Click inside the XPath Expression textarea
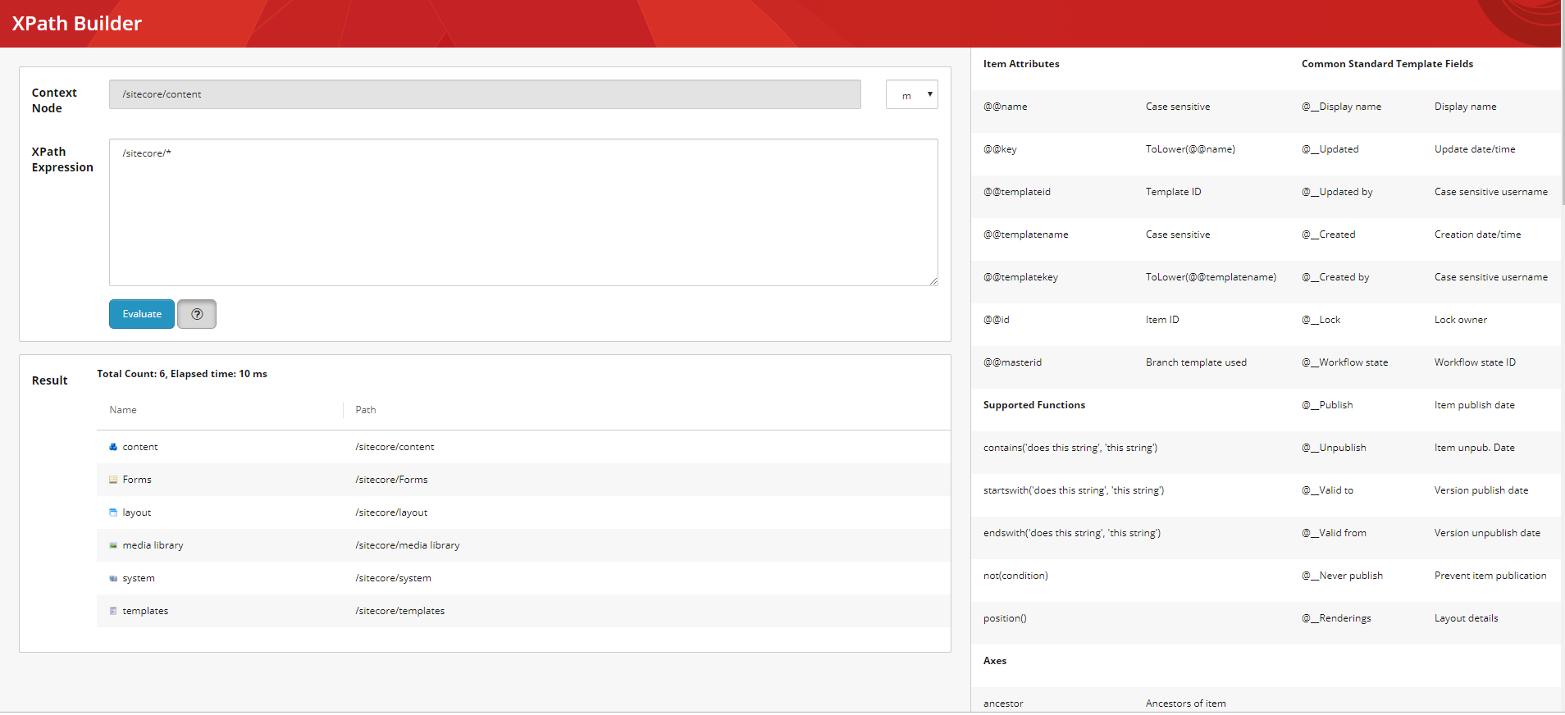1565x715 pixels. (523, 212)
